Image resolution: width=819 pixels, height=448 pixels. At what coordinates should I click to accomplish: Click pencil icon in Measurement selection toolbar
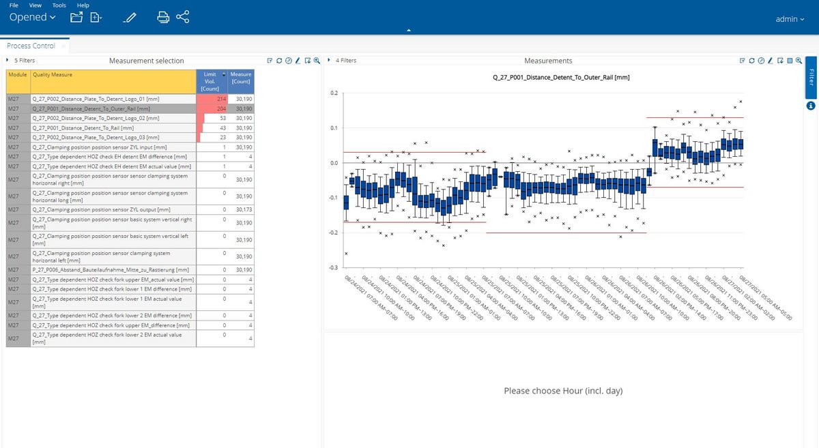[298, 61]
